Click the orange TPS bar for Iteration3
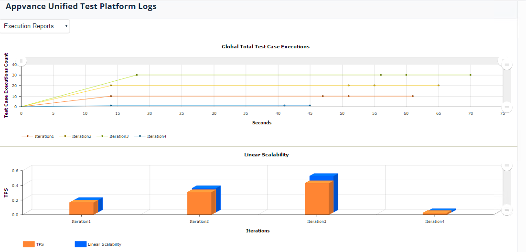Viewport: 526px width, 252px height. click(x=317, y=198)
